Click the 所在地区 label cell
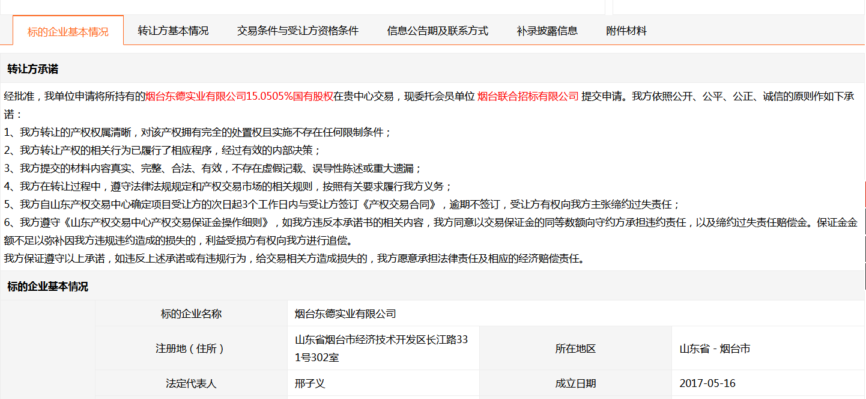866x399 pixels. [575, 349]
